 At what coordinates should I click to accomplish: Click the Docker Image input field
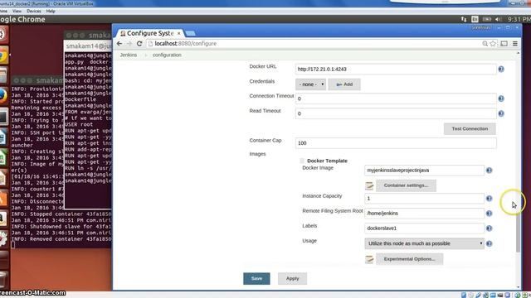tap(424, 171)
